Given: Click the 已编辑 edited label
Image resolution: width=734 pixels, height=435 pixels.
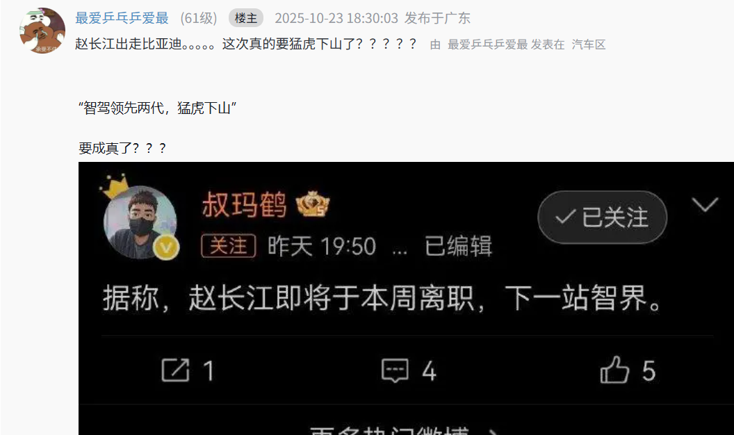Looking at the screenshot, I should pos(458,246).
